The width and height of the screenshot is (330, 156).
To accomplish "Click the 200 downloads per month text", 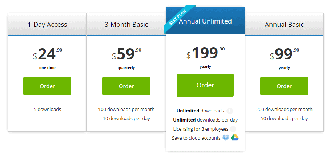I will click(x=284, y=110).
